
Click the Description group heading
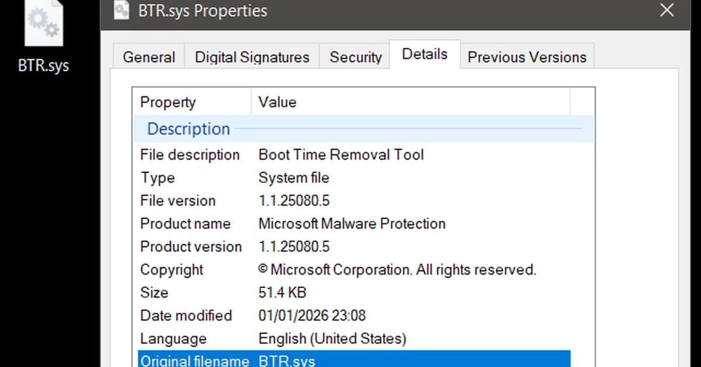[x=363, y=129]
